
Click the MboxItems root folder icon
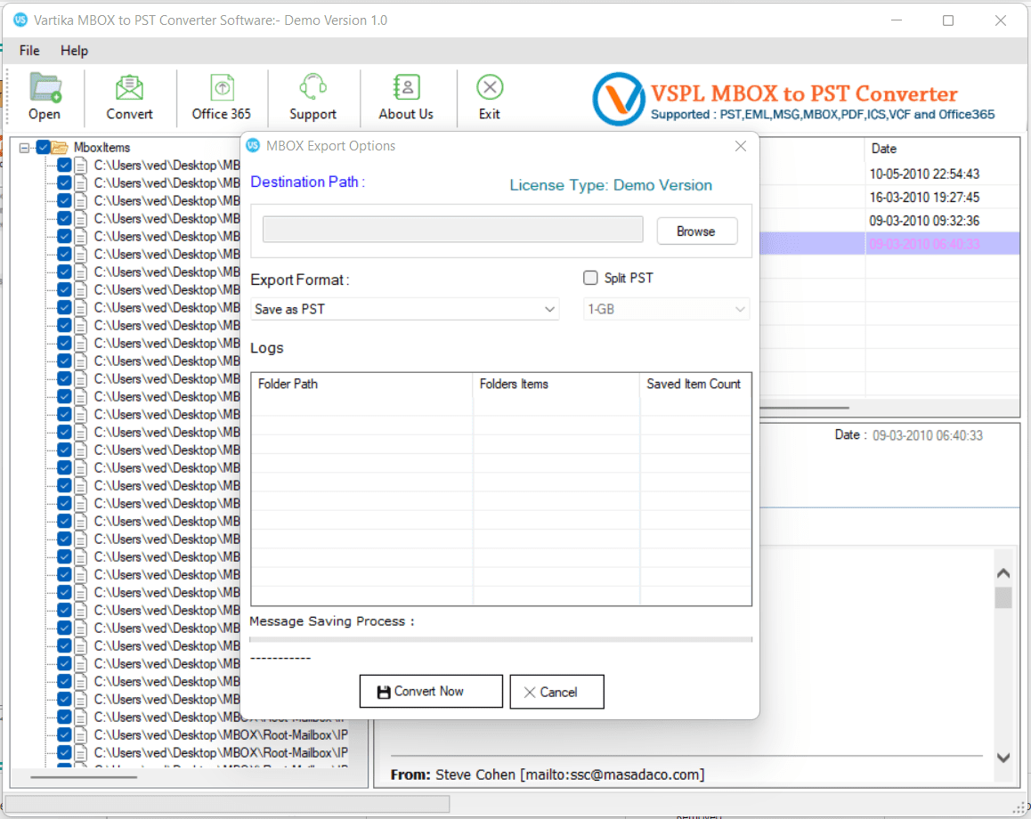(x=60, y=147)
